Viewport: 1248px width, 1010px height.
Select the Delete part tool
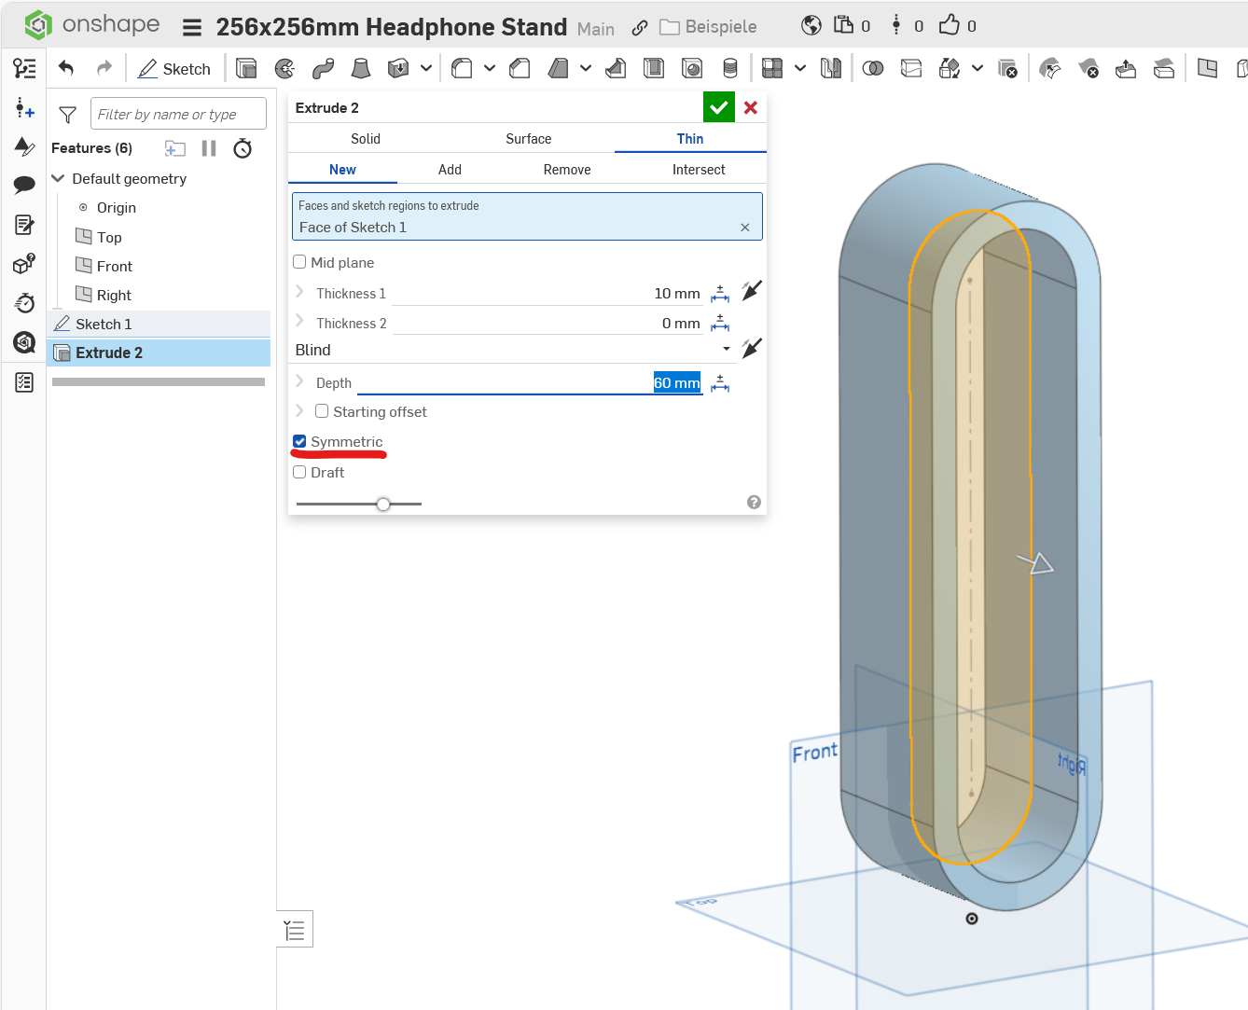click(1007, 68)
